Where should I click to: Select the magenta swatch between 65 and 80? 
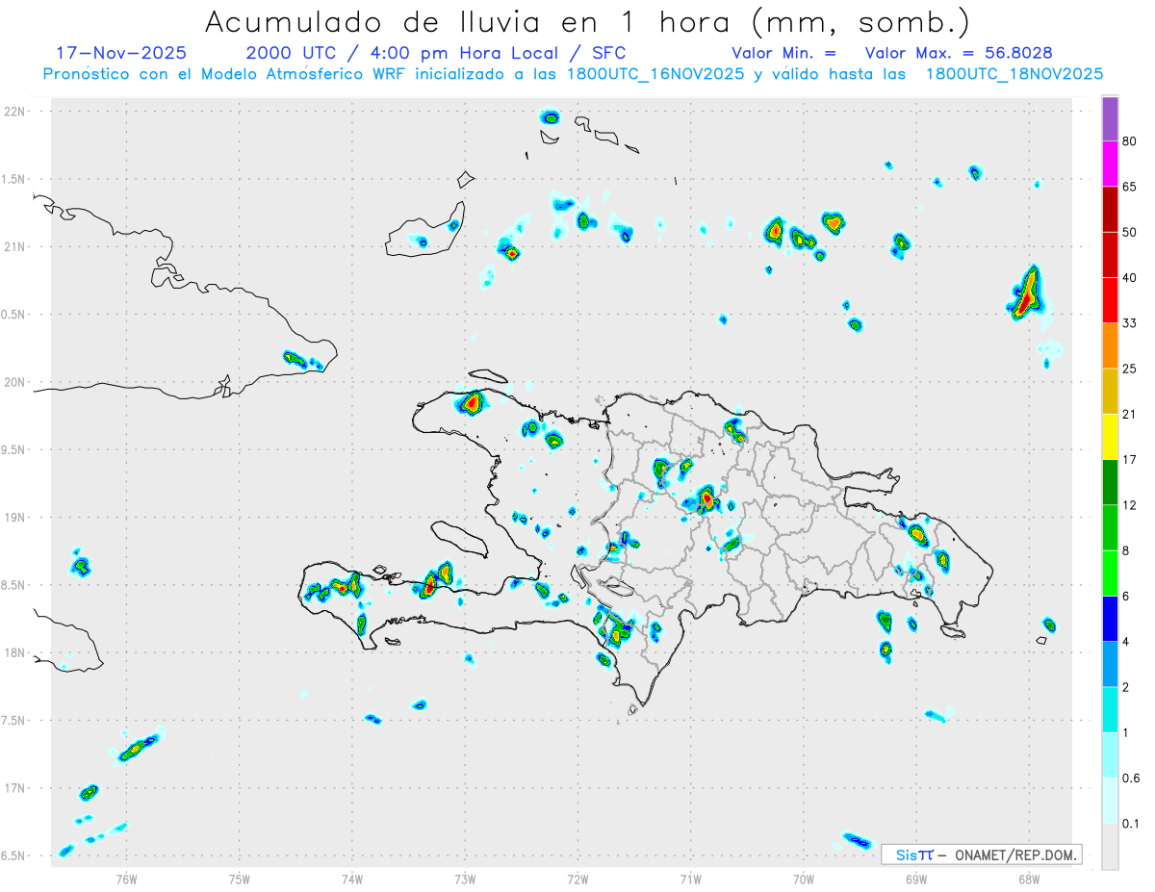click(x=1110, y=165)
